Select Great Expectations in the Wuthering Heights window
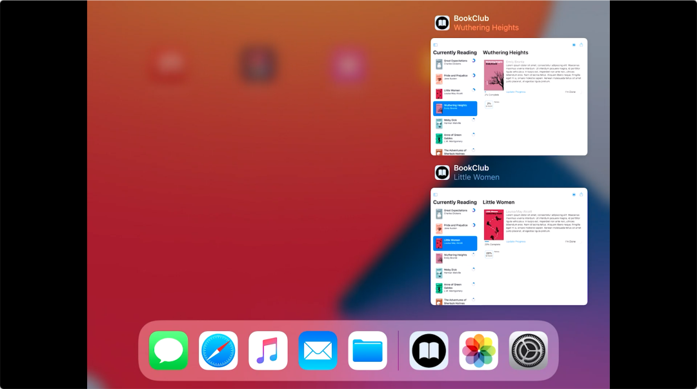 455,64
